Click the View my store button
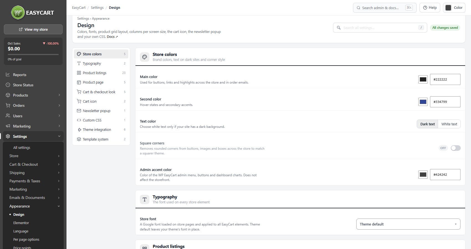The height and width of the screenshot is (249, 471). pyautogui.click(x=33, y=29)
